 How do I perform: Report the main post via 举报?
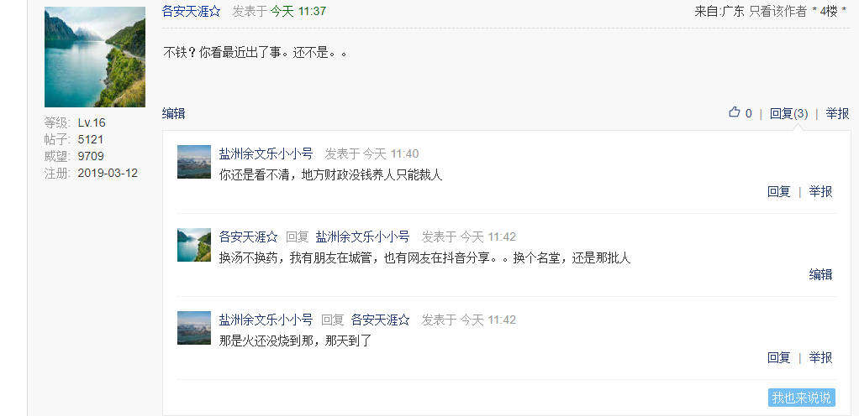[837, 114]
